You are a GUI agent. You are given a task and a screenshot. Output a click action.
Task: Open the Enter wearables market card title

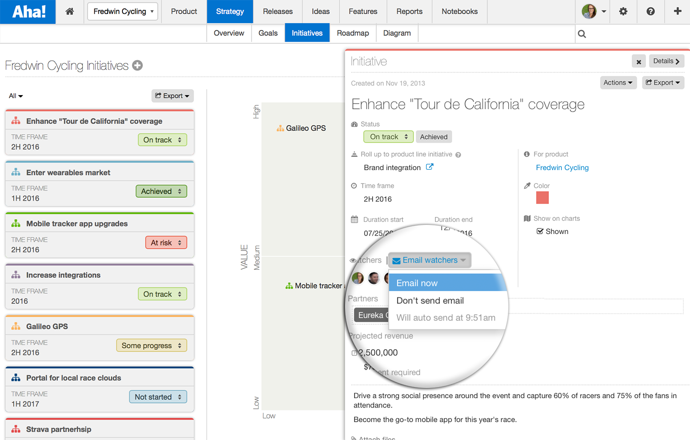click(68, 172)
